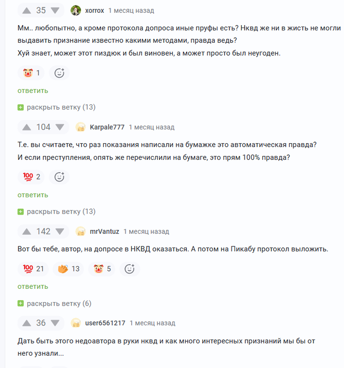
Task: Open user6561217's profile via username
Action: (105, 323)
